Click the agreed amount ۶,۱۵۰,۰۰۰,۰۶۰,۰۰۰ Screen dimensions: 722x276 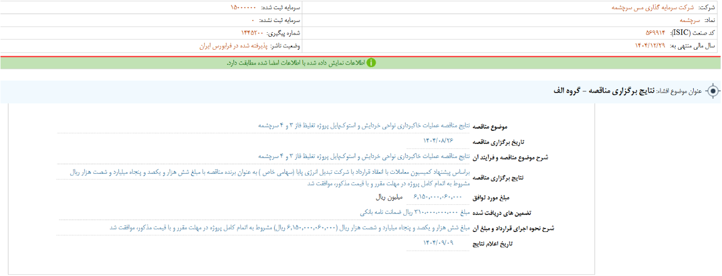tap(437, 197)
